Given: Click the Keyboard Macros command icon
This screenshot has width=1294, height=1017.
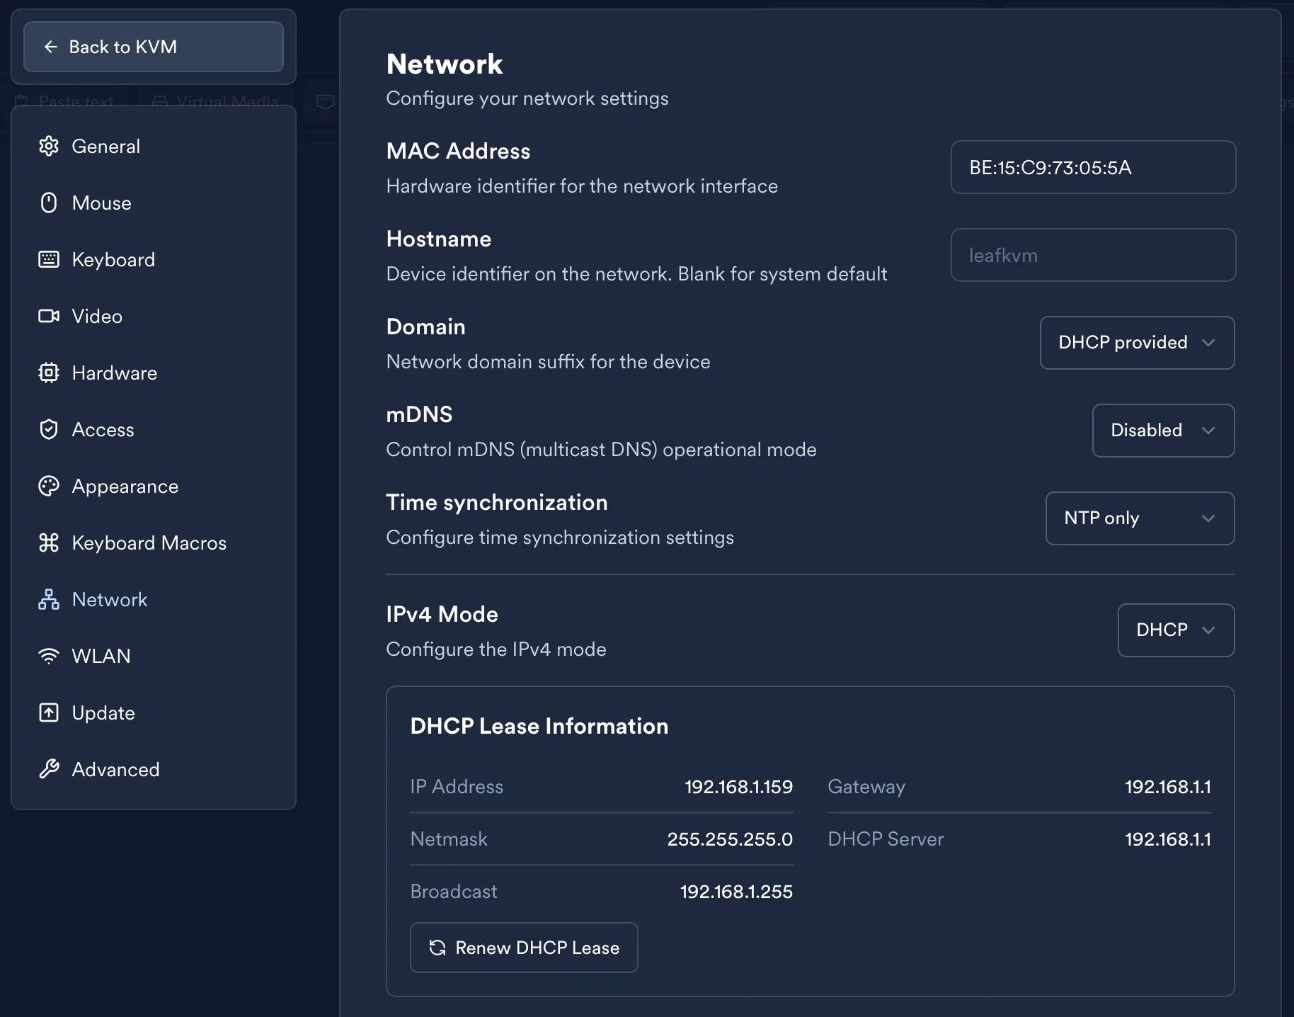Looking at the screenshot, I should (49, 542).
